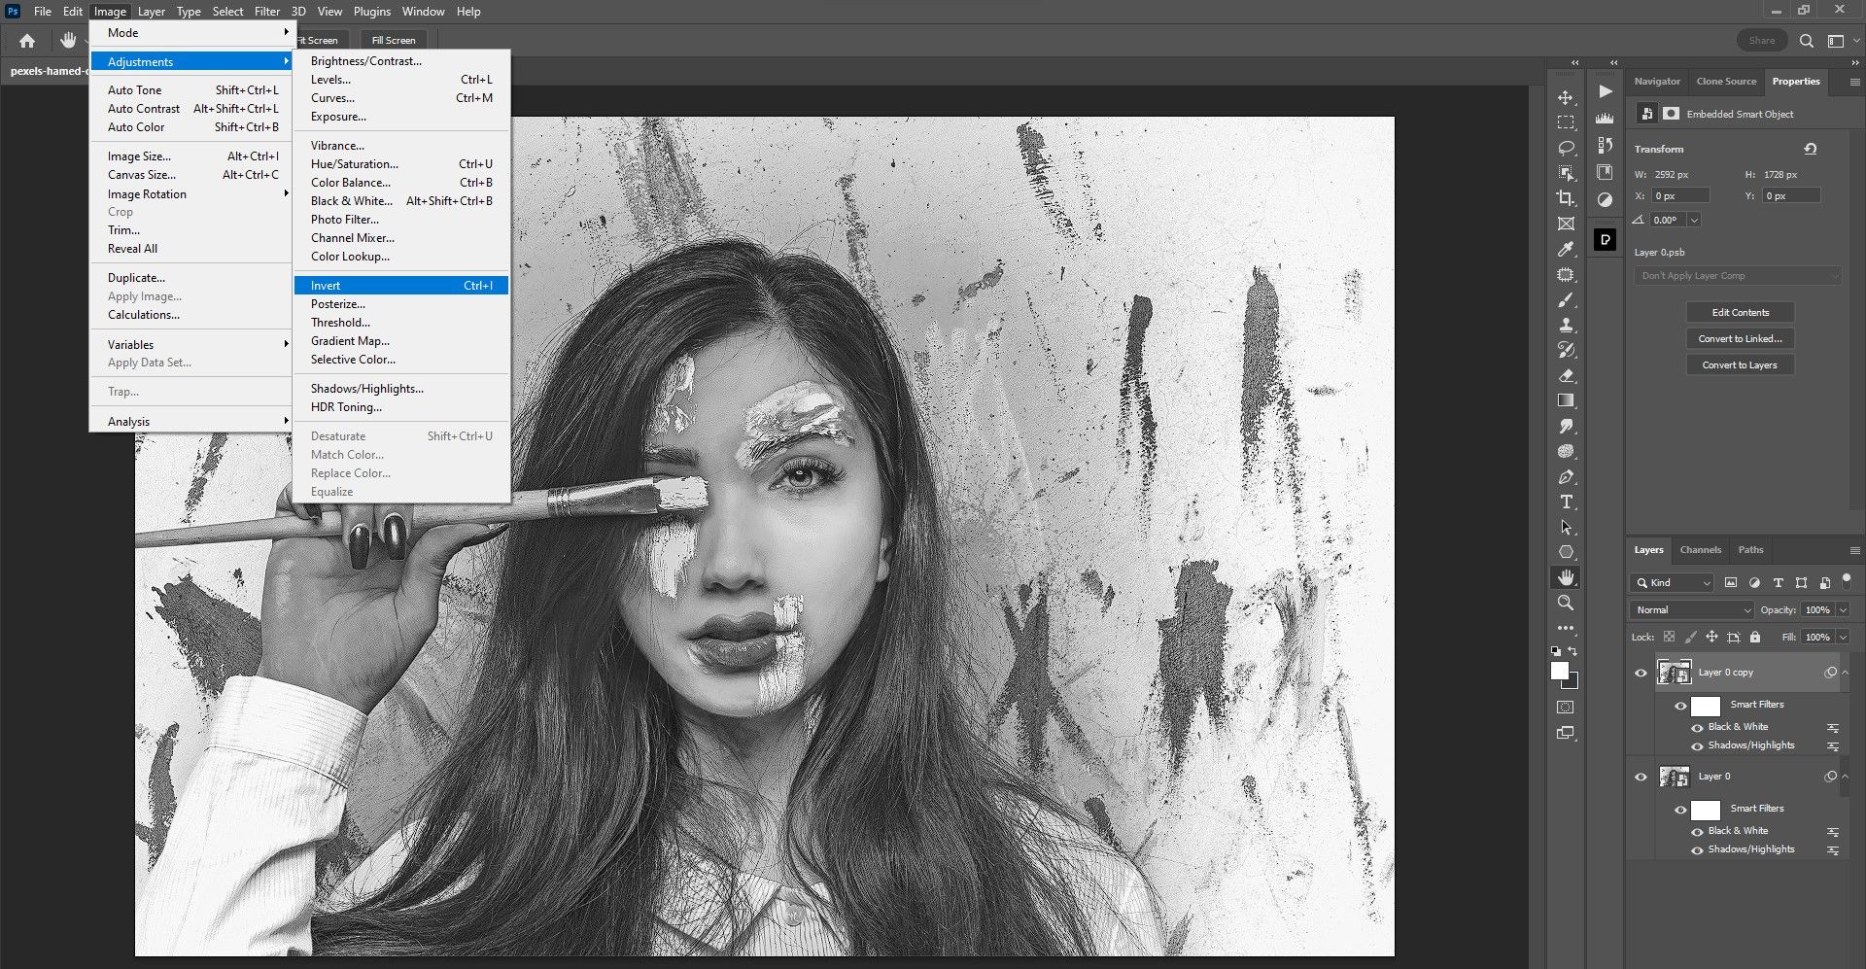Hide the Layer 0 copy layer
This screenshot has width=1866, height=969.
(1641, 673)
